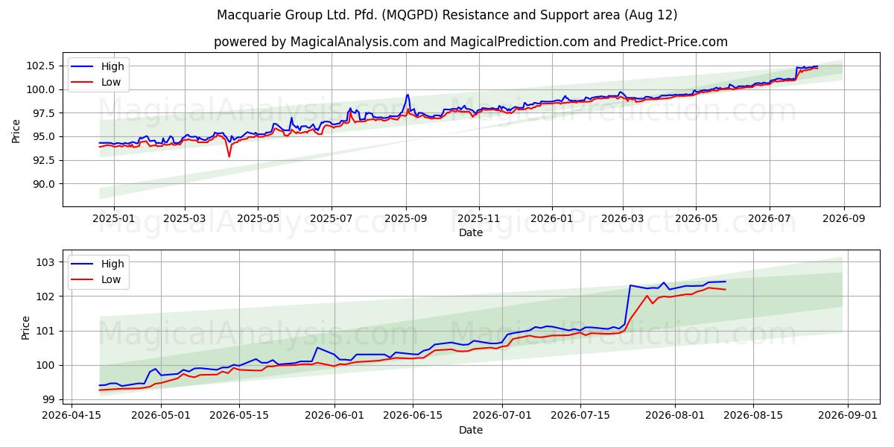Click the 99 y-axis label of the bottom chart
894x447 pixels.
pos(49,399)
